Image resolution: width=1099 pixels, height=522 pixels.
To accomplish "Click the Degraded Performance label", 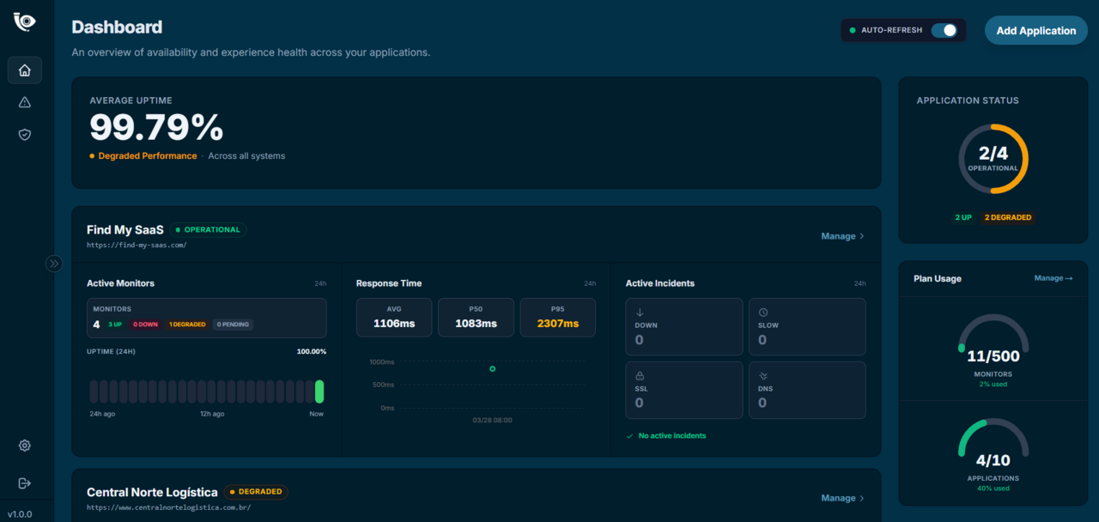I will [148, 156].
